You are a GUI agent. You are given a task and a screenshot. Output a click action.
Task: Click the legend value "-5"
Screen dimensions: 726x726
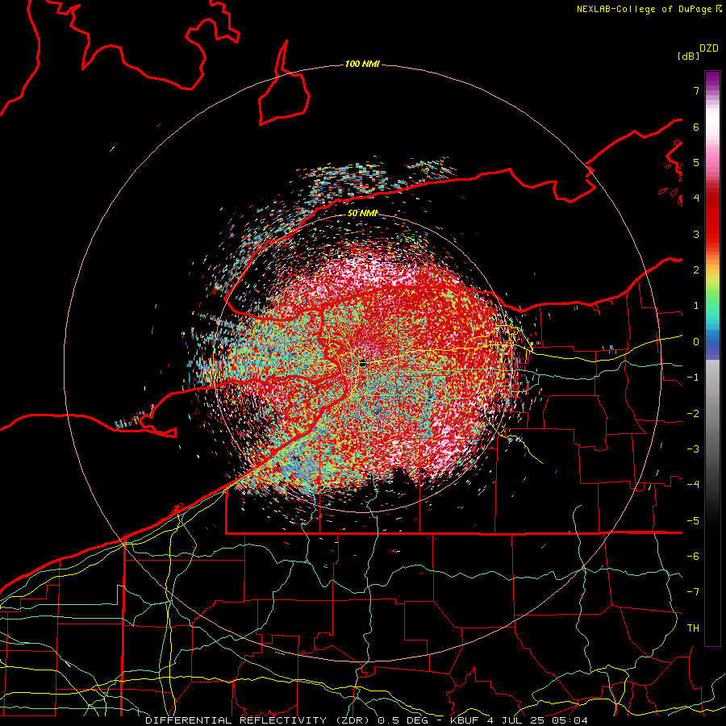pos(693,521)
